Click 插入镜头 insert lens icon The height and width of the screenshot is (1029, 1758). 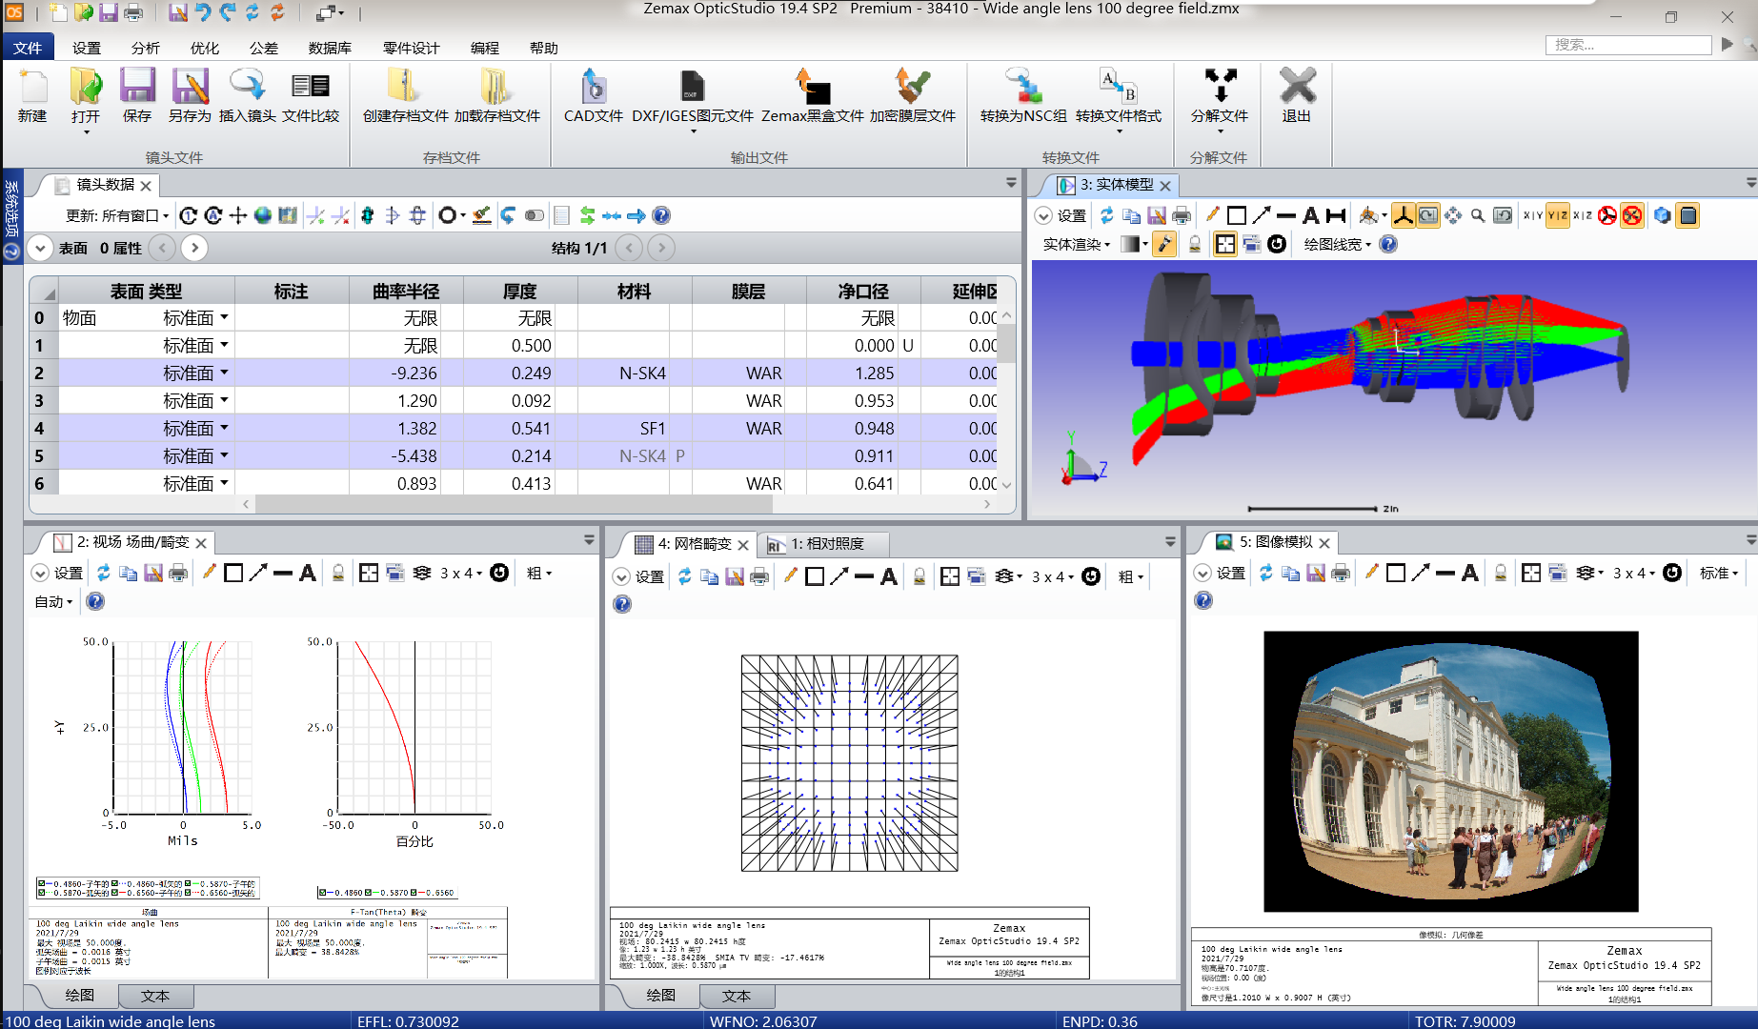point(248,96)
